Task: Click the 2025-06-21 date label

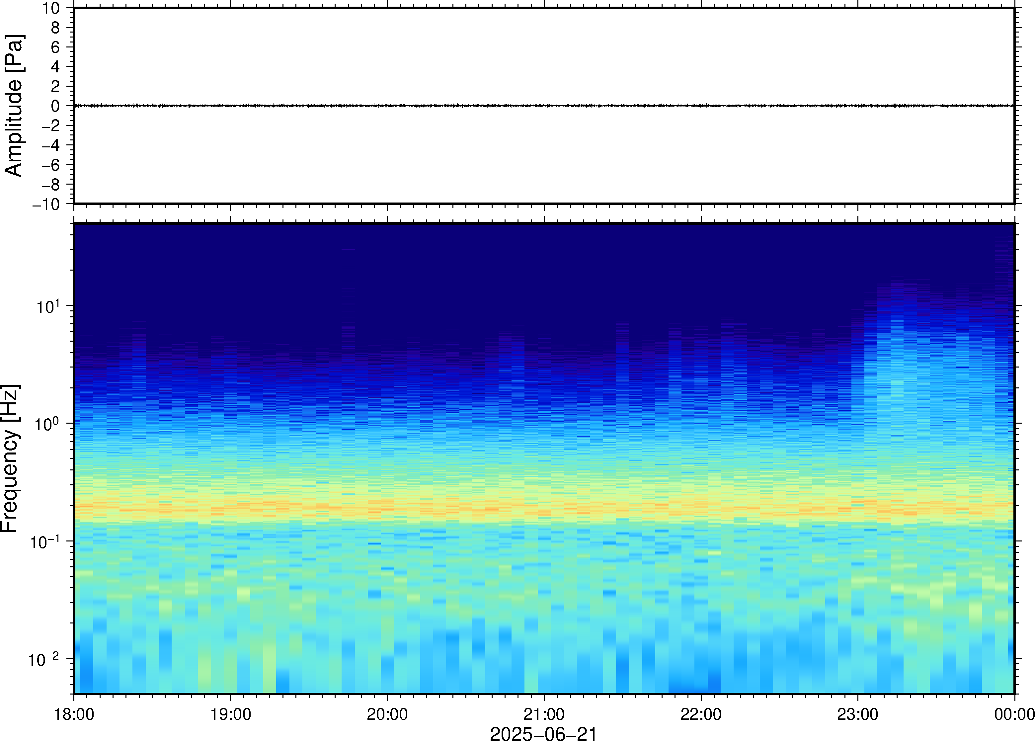Action: tap(543, 733)
